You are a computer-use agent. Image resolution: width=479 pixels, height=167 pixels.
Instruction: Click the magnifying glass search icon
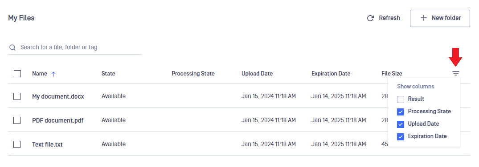tap(12, 48)
